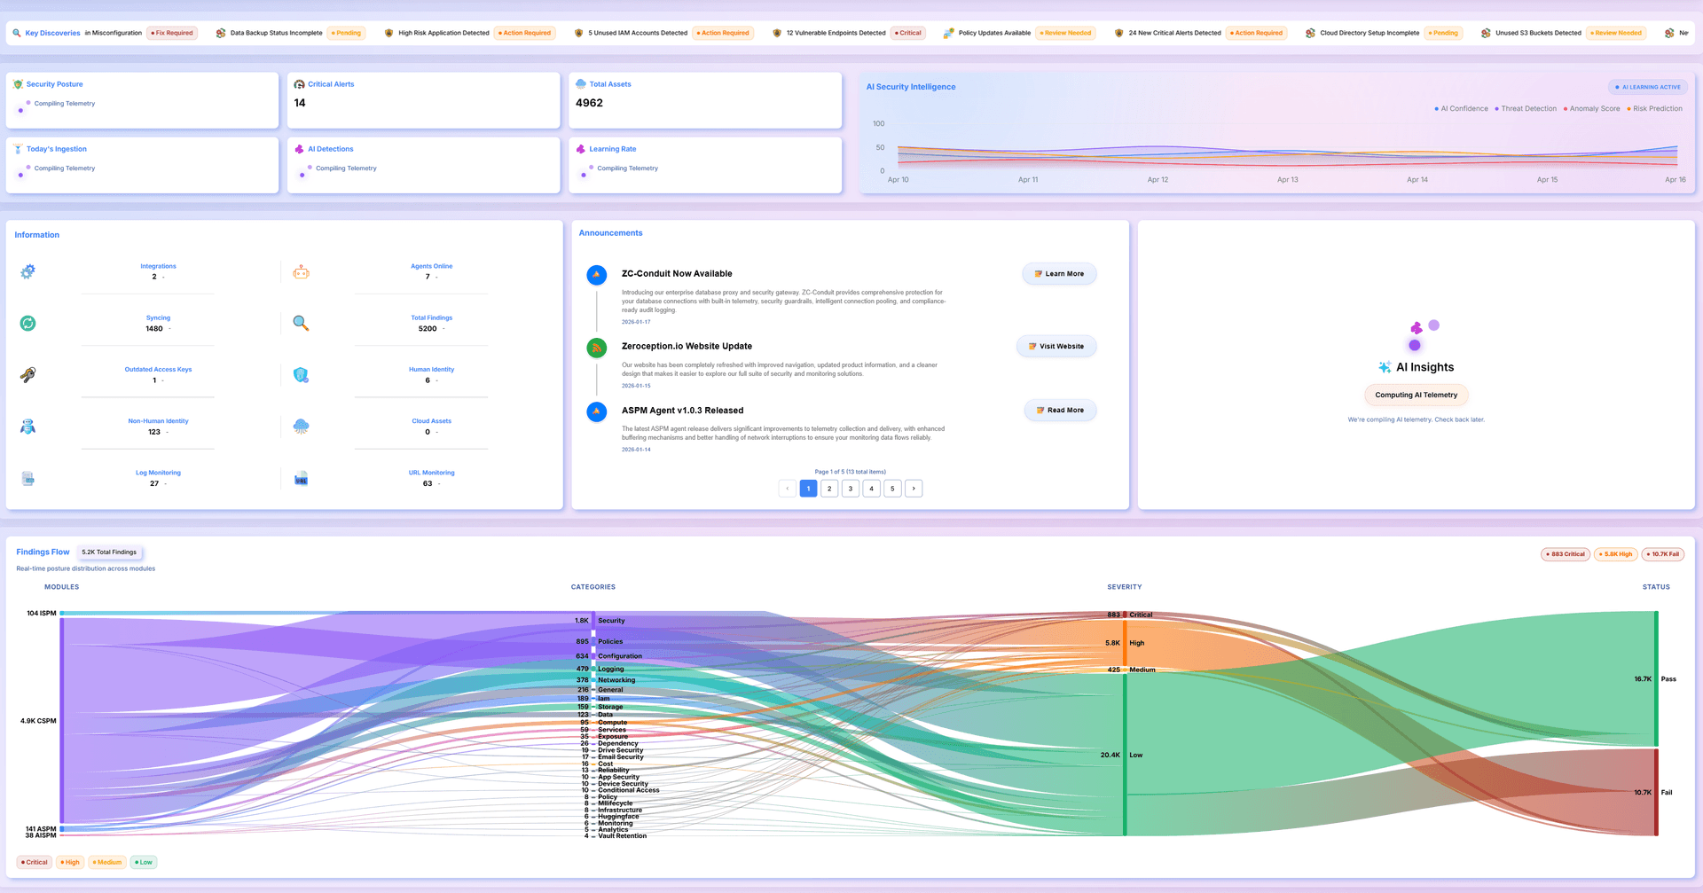Click the AI Detections icon
Image resolution: width=1703 pixels, height=893 pixels.
(299, 149)
